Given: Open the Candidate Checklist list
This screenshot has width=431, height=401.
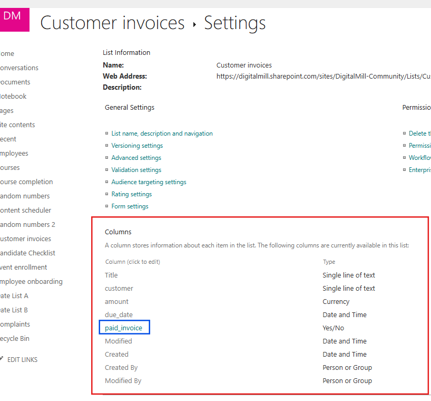Looking at the screenshot, I should [x=28, y=253].
